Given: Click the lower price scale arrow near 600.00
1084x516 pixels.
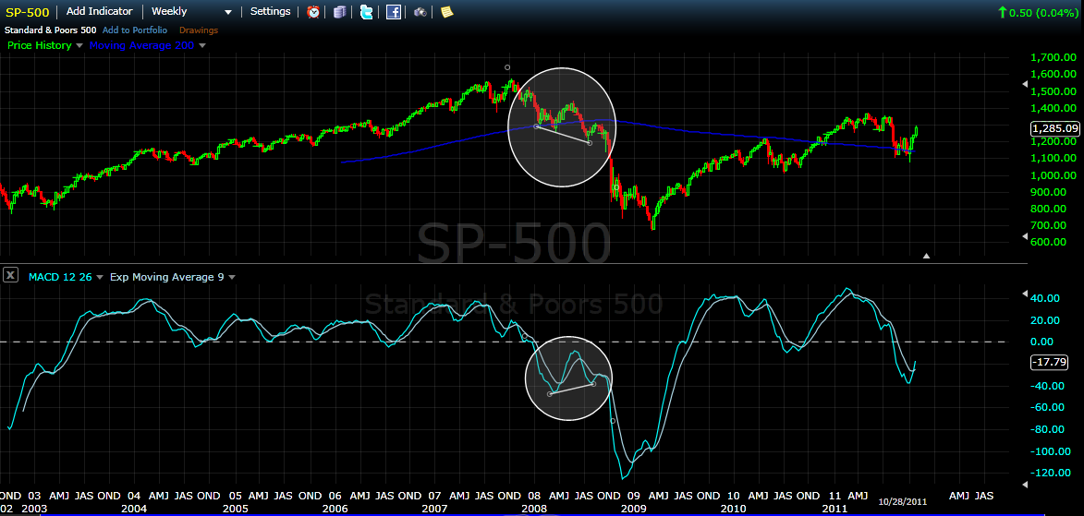Looking at the screenshot, I should [1025, 236].
